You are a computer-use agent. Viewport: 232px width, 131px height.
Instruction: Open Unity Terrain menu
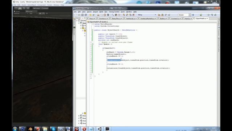coord(50,5)
